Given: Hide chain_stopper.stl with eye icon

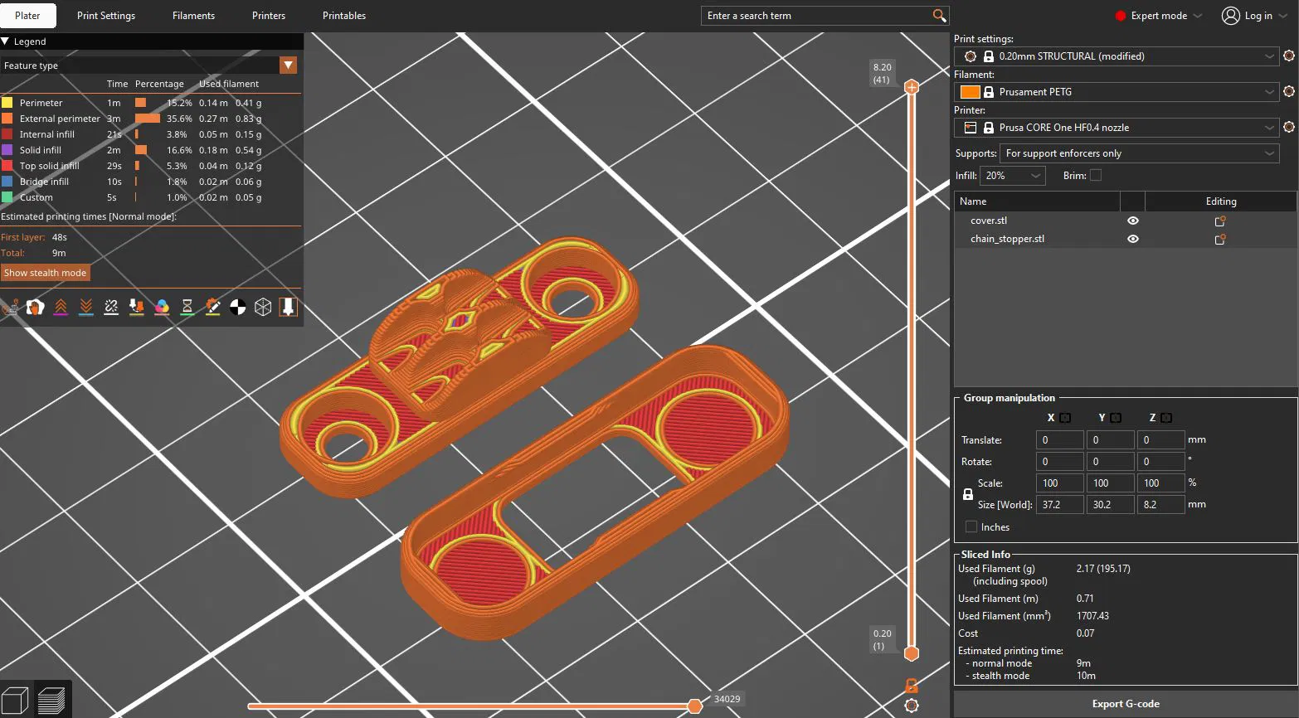Looking at the screenshot, I should (1133, 239).
